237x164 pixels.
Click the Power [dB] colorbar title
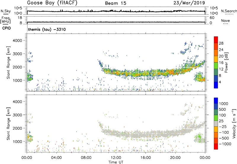point(226,62)
